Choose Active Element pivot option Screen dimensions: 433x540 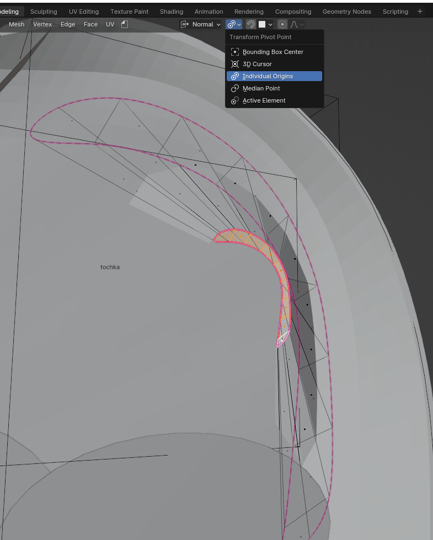[x=274, y=100]
